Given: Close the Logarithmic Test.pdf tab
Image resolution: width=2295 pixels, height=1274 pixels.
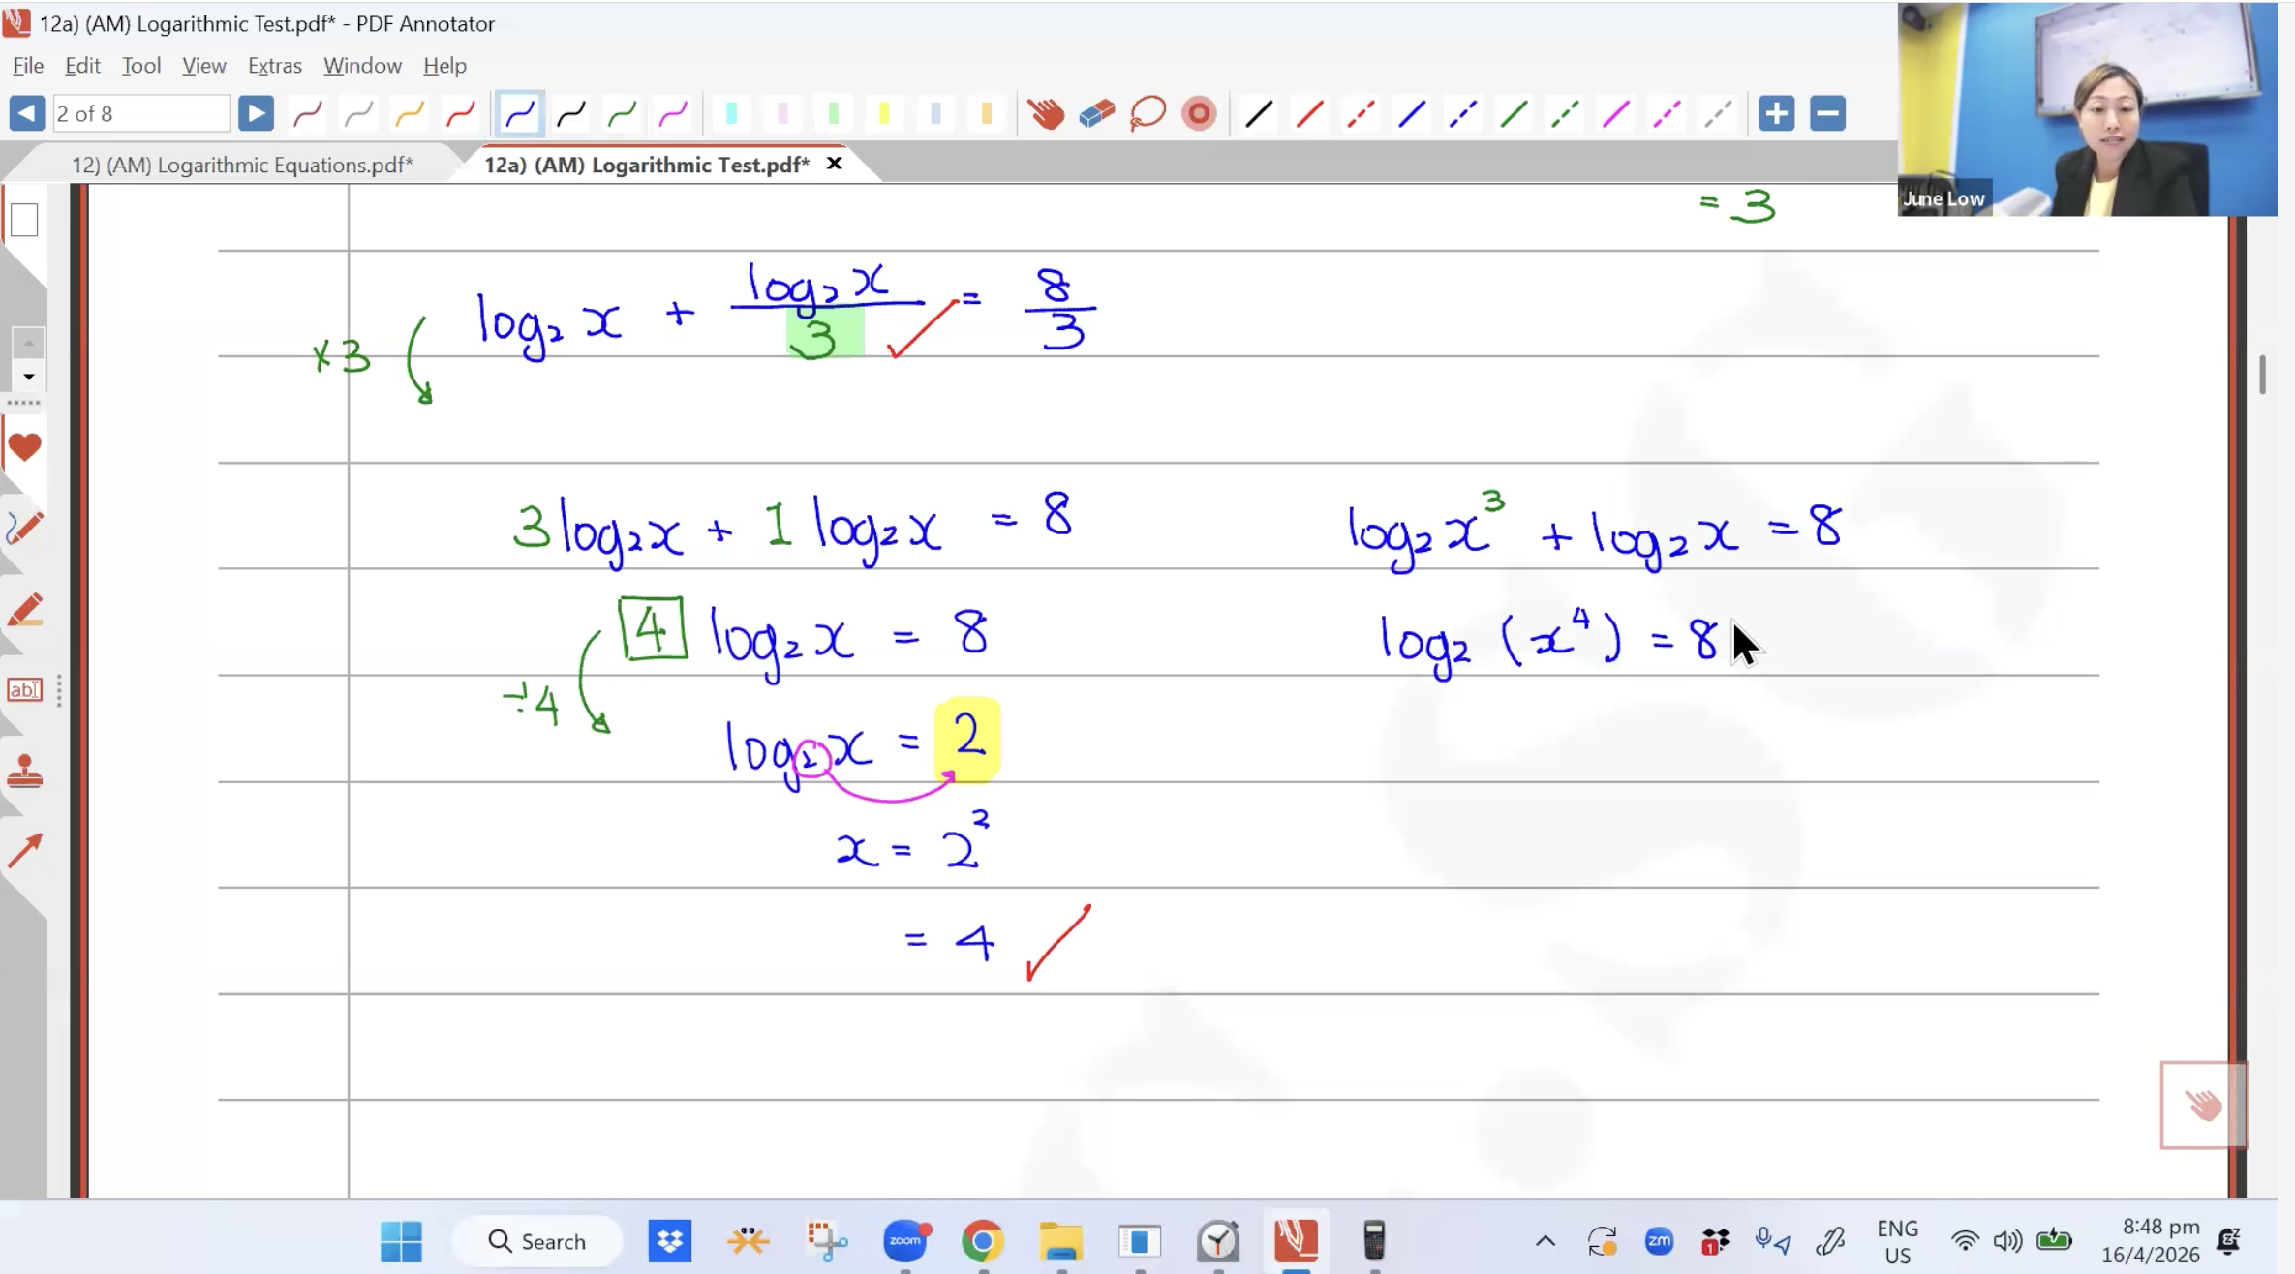Looking at the screenshot, I should (834, 164).
